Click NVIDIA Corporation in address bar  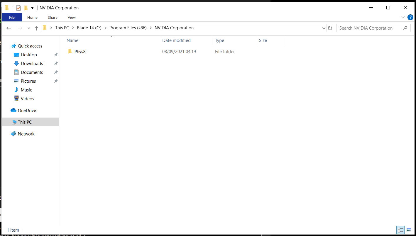pos(174,28)
